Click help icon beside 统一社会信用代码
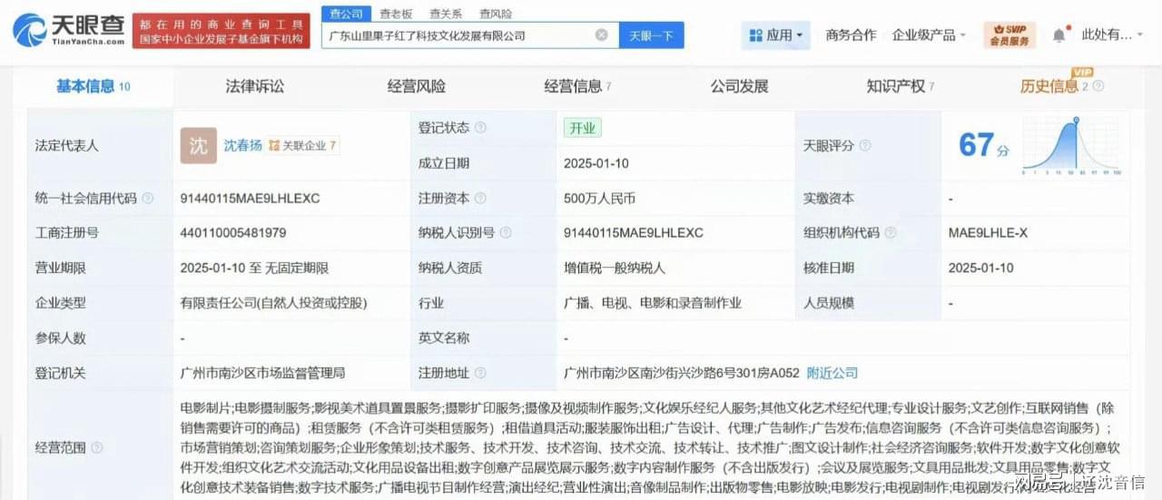The image size is (1162, 500). [148, 198]
